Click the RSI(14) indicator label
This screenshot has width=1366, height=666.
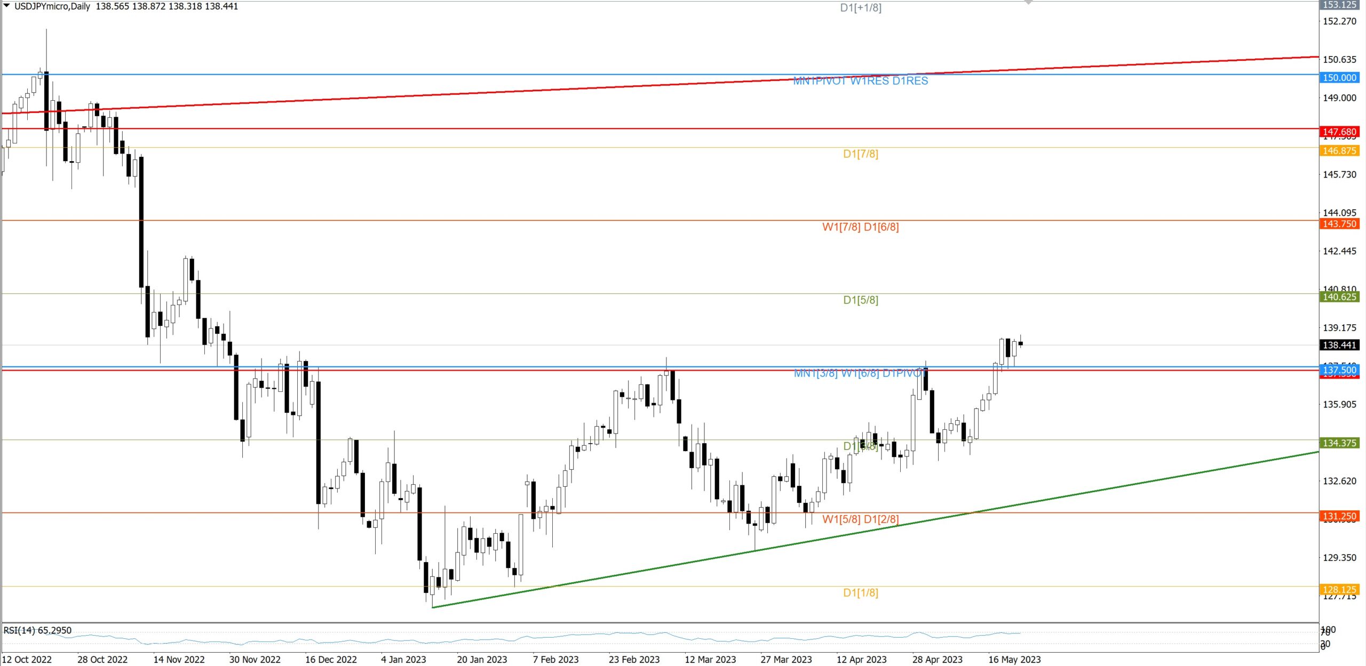pos(37,630)
